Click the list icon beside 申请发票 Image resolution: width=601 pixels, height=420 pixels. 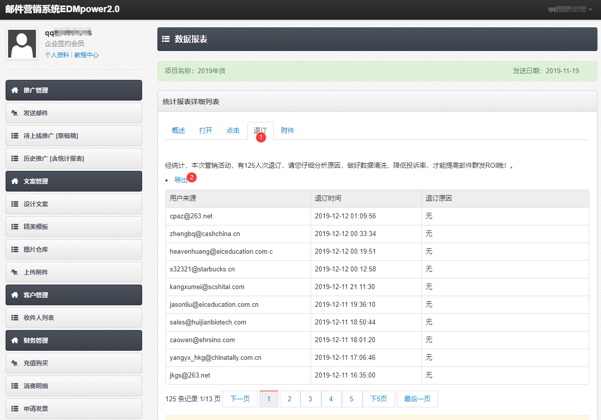(15, 408)
